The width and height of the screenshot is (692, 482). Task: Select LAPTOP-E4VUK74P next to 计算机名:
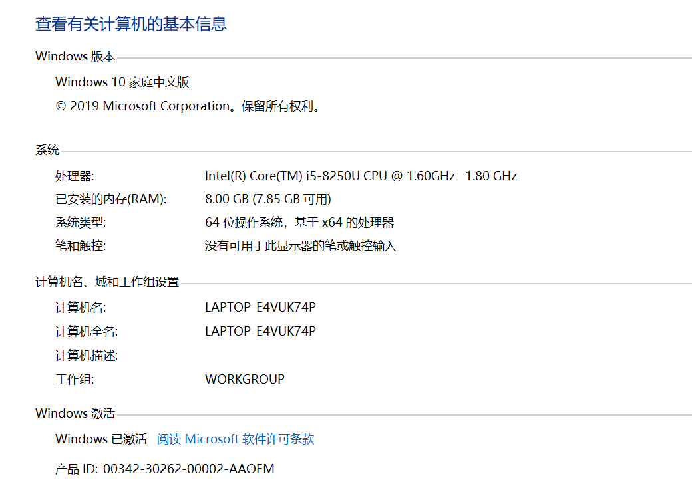(x=260, y=307)
